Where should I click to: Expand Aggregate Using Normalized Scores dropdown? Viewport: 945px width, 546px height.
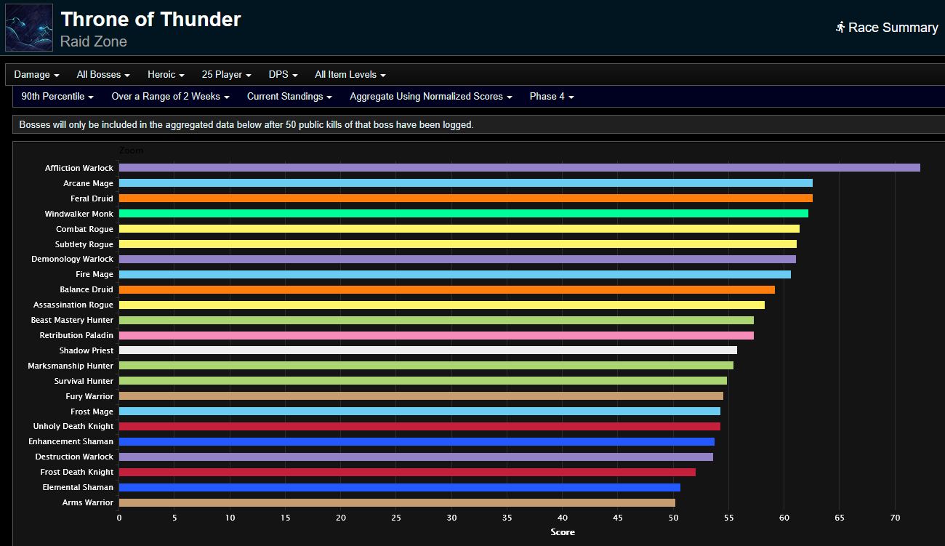tap(431, 96)
